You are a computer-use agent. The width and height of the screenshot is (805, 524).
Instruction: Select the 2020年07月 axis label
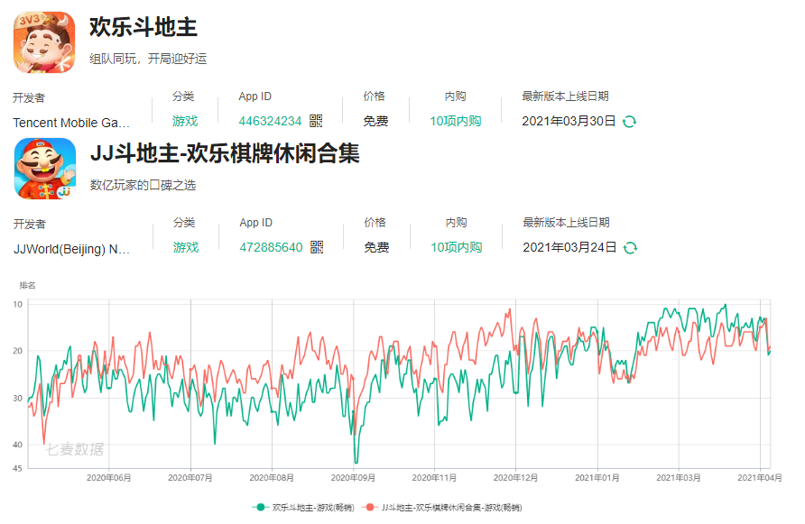pyautogui.click(x=190, y=478)
